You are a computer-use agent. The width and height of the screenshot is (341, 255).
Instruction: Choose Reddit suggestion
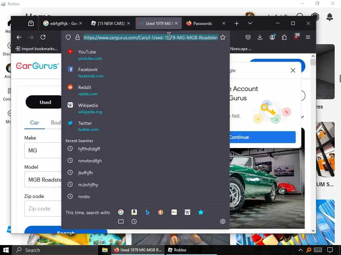point(145,90)
